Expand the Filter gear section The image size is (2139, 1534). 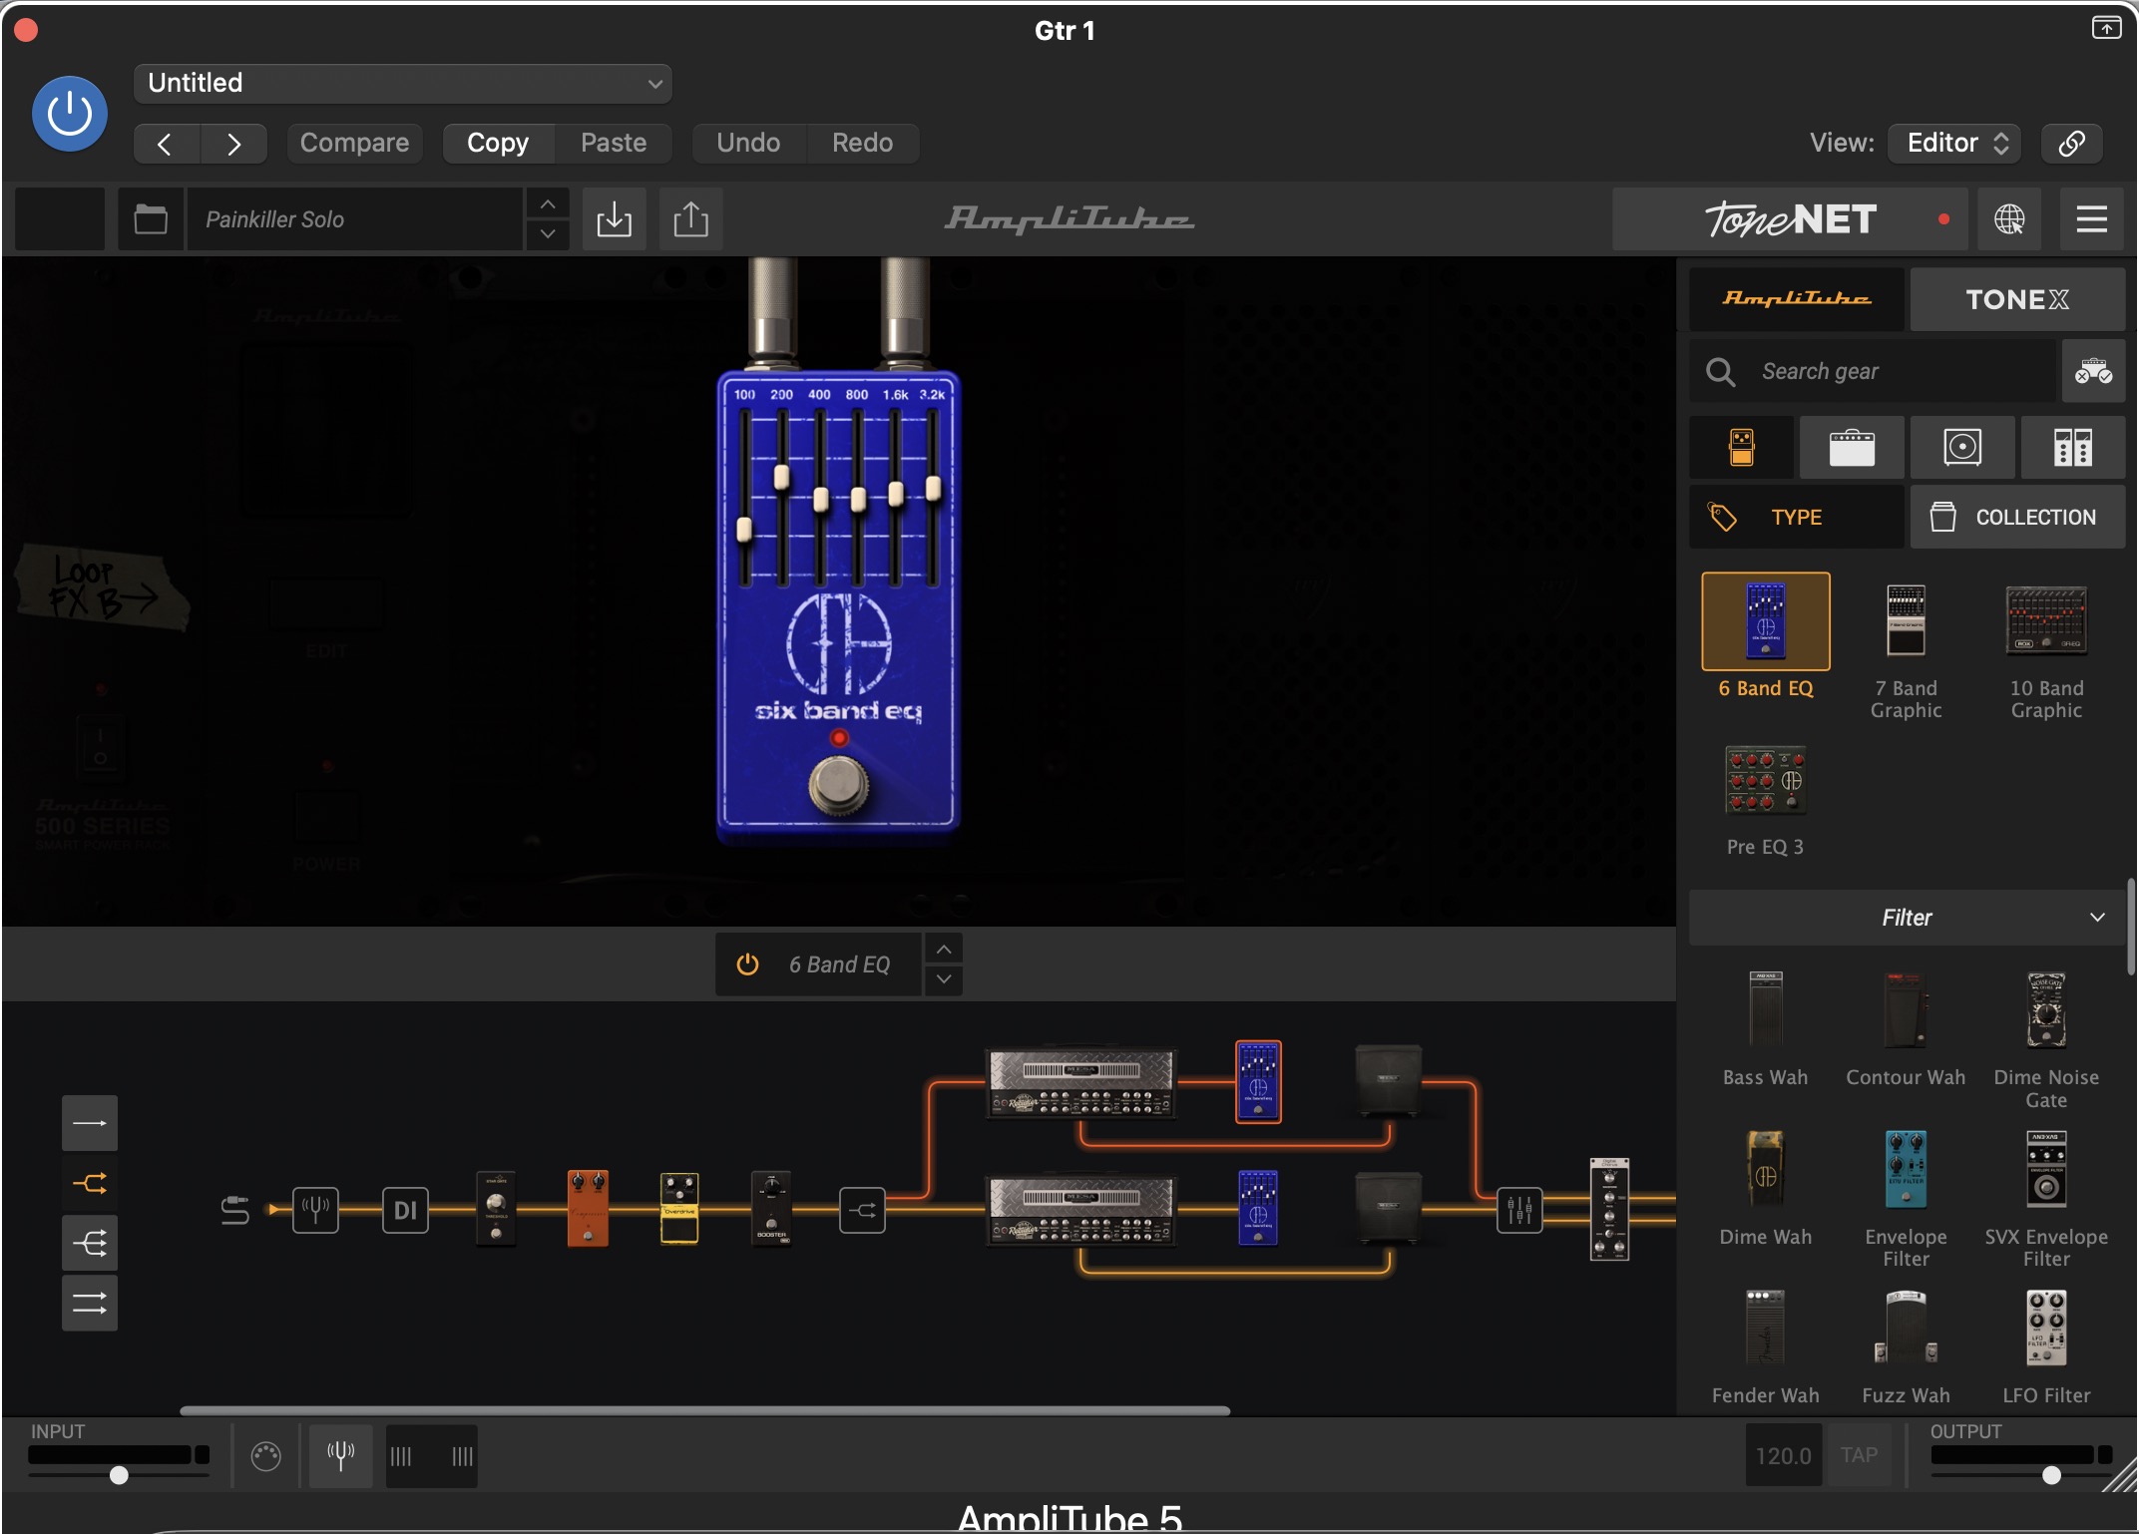[x=1907, y=918]
